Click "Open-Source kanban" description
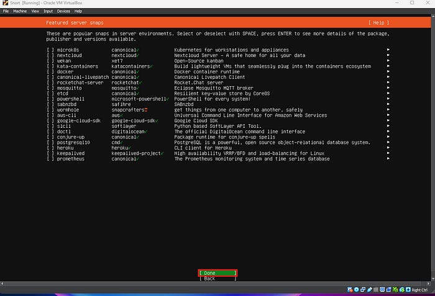435x296 pixels. point(199,61)
